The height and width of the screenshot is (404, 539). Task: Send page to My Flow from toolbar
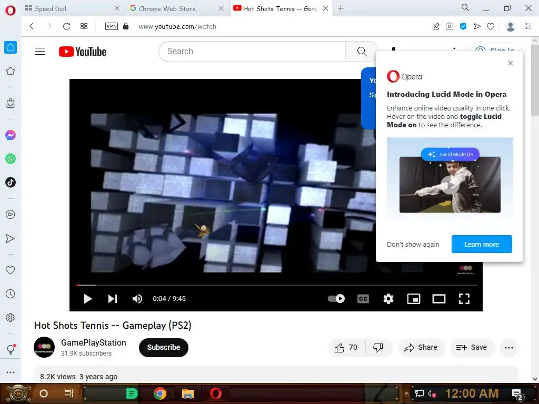[477, 26]
